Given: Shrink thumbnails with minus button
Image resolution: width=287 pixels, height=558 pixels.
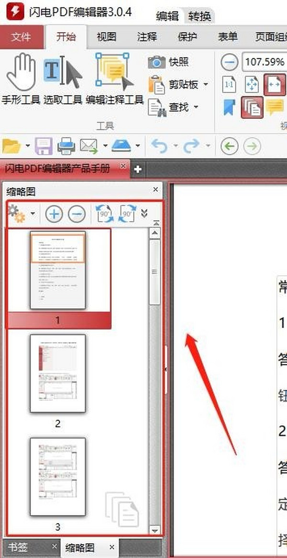Looking at the screenshot, I should [77, 214].
